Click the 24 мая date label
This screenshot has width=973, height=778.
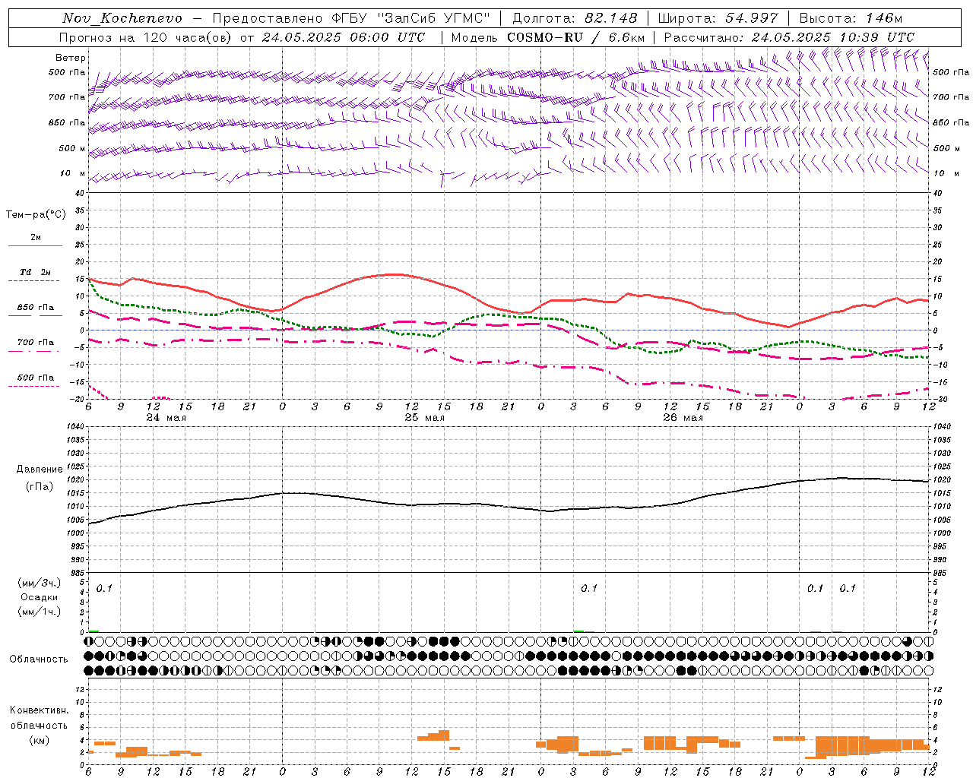point(166,418)
